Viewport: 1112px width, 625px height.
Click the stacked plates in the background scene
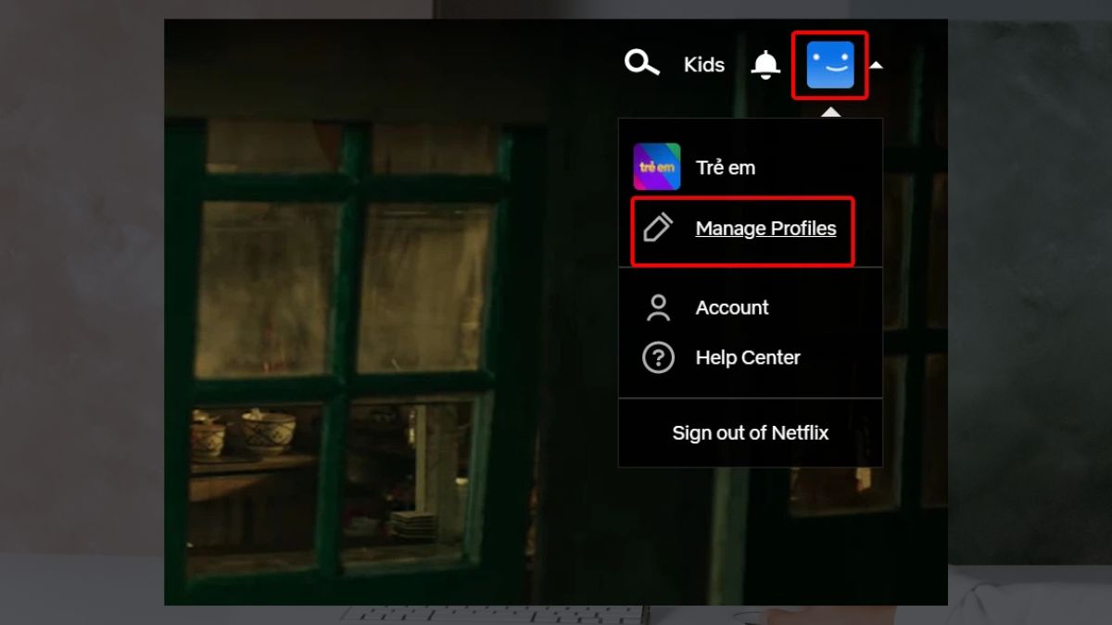(x=413, y=522)
